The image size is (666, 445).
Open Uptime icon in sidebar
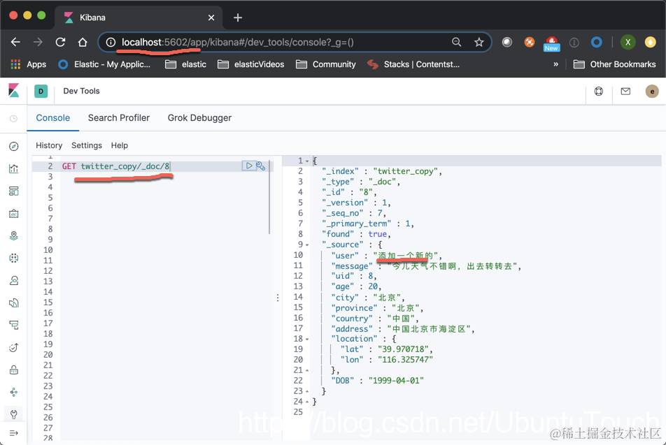pyautogui.click(x=13, y=347)
